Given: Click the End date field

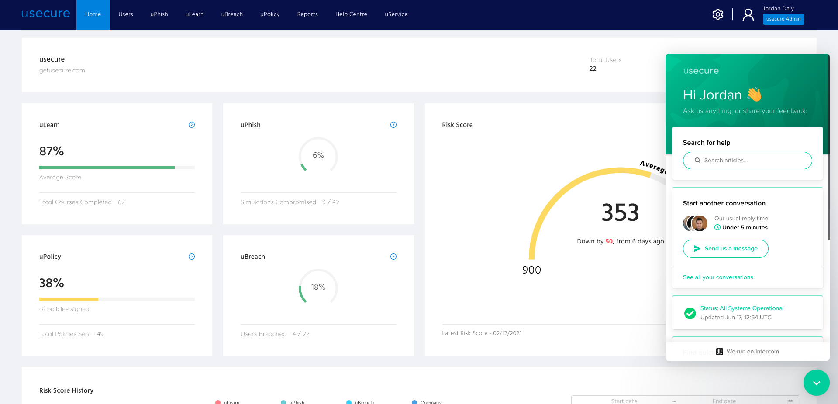Looking at the screenshot, I should (724, 401).
